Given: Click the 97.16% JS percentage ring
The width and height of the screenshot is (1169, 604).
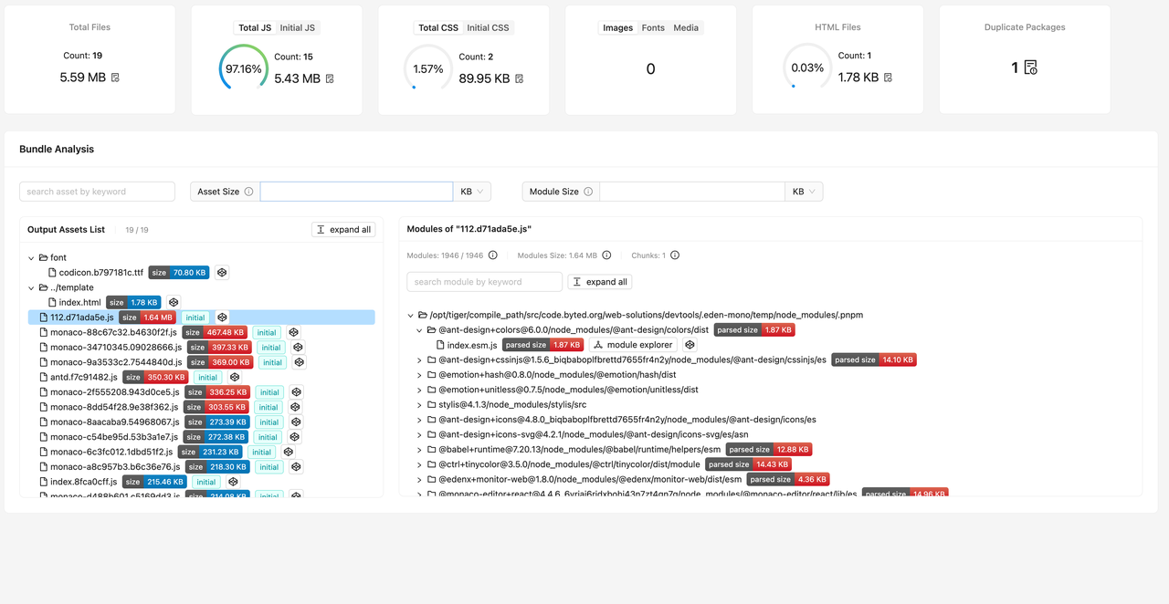Looking at the screenshot, I should point(243,67).
